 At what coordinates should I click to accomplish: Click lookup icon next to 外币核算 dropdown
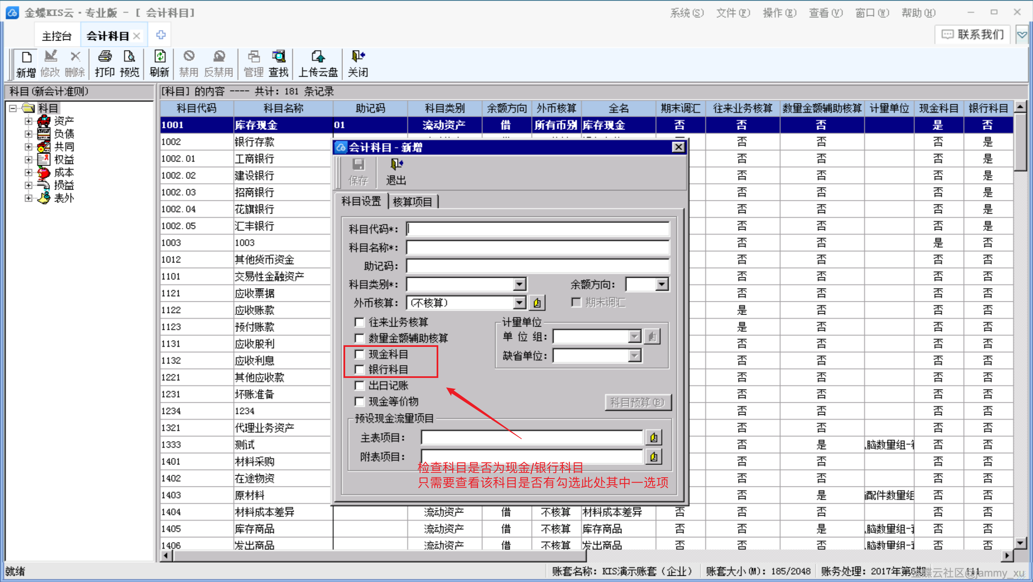pyautogui.click(x=537, y=303)
